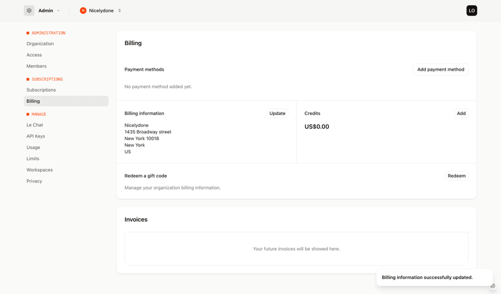Go to Access in the sidebar
Viewport: 501px width, 294px height.
[x=34, y=55]
